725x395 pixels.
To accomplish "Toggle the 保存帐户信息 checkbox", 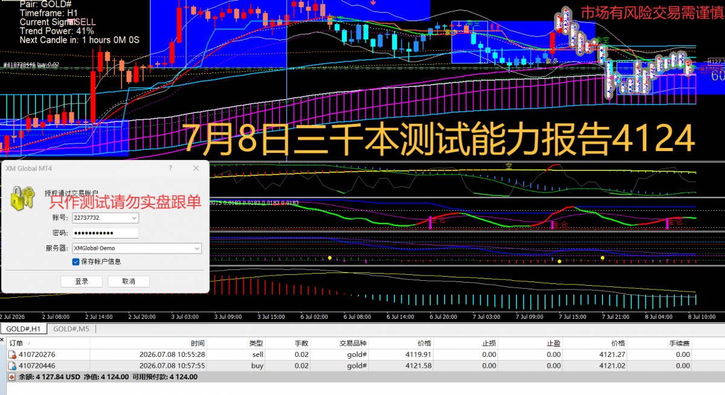I will 76,262.
